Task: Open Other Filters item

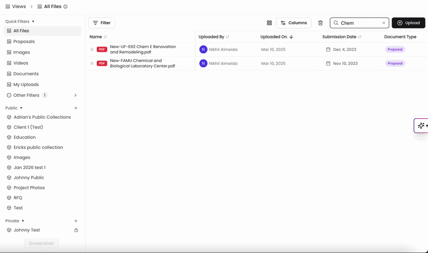Action: click(x=43, y=95)
